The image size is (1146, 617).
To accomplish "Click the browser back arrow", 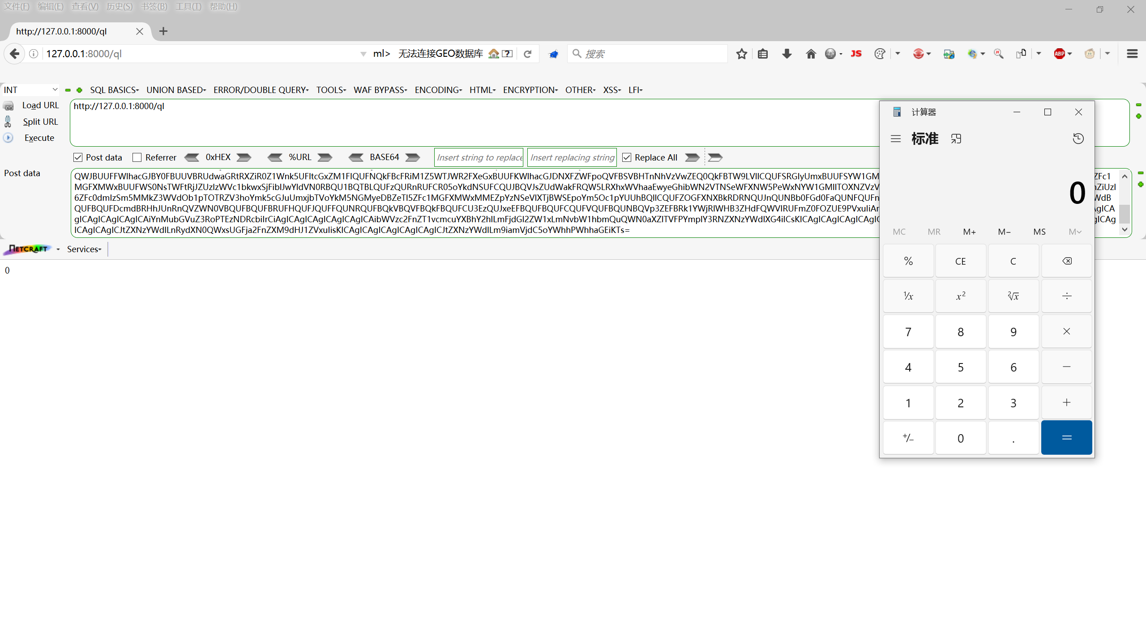I will pyautogui.click(x=14, y=54).
